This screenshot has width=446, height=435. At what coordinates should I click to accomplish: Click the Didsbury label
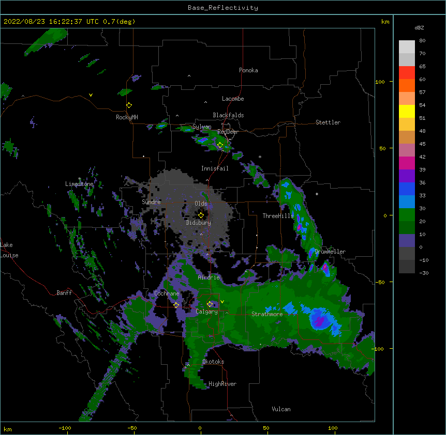pos(198,223)
